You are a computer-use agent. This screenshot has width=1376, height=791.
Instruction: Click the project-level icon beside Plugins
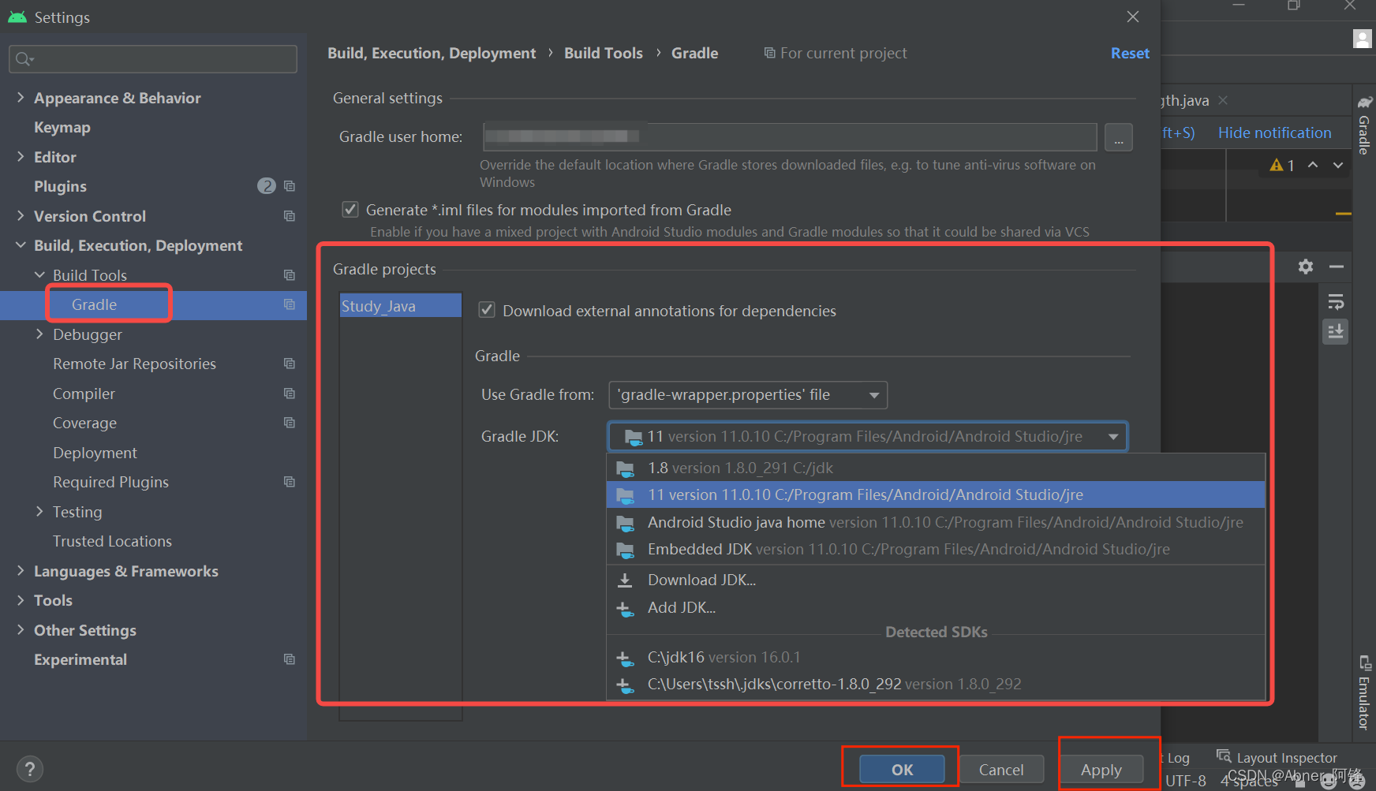(x=290, y=186)
